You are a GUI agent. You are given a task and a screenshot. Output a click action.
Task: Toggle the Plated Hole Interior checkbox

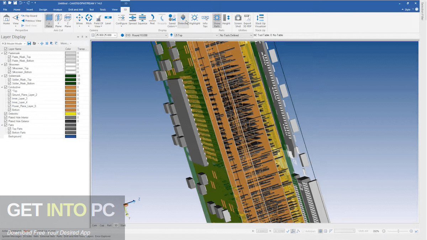[6, 118]
